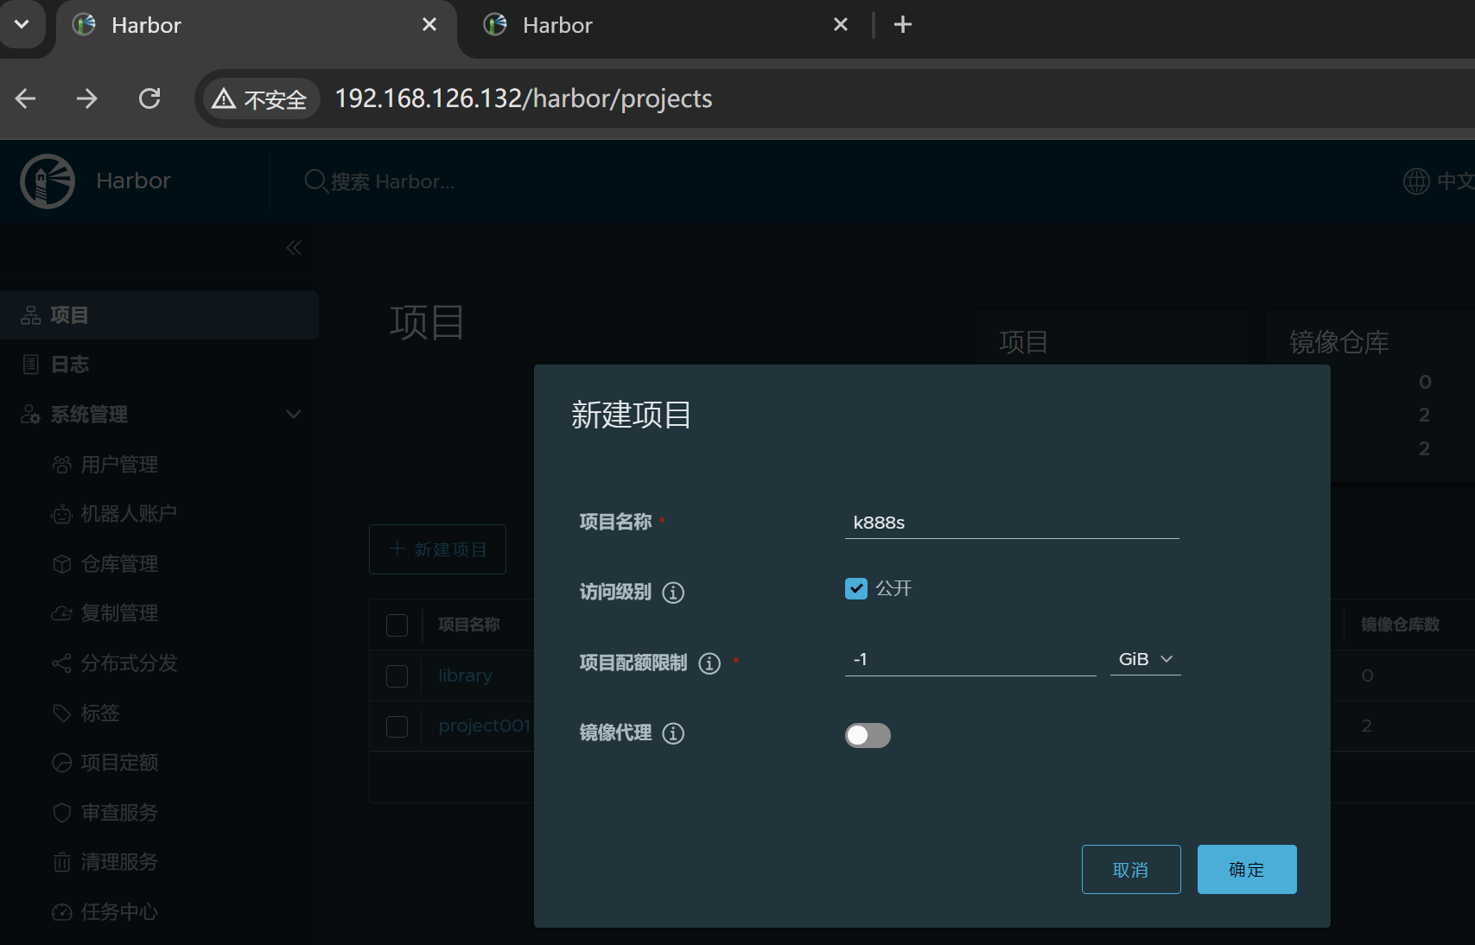Confirm with the 确定 button
The image size is (1475, 945).
click(1246, 869)
